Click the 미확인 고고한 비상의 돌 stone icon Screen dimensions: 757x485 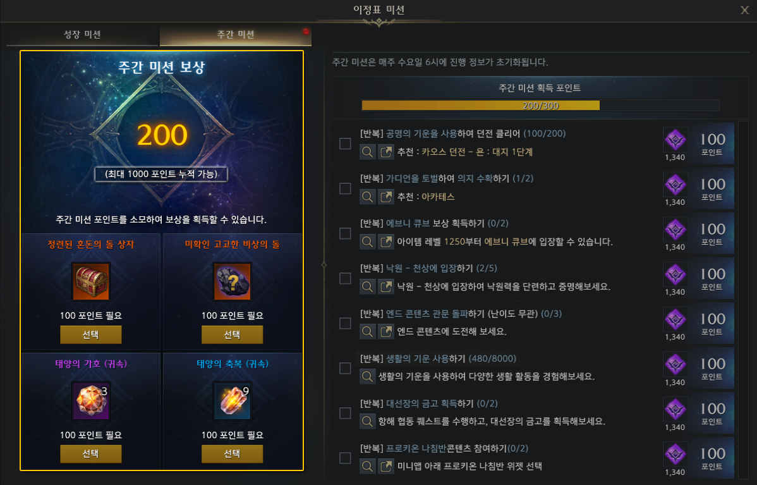(232, 281)
